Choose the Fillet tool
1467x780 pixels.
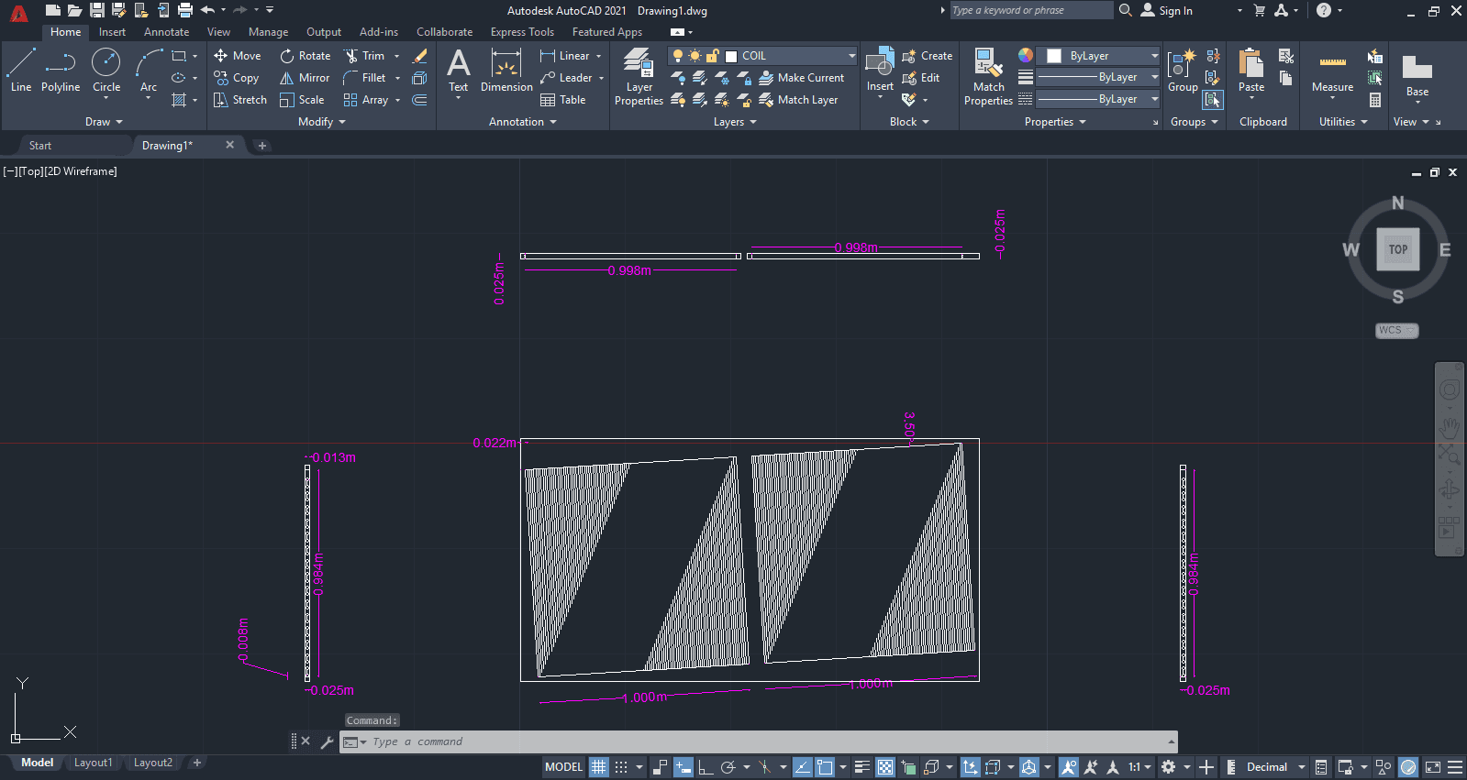point(364,78)
